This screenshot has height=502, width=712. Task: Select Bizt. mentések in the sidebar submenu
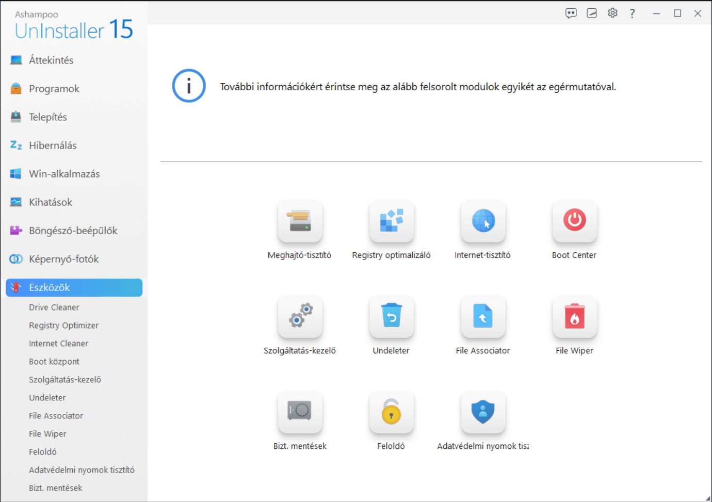[55, 488]
